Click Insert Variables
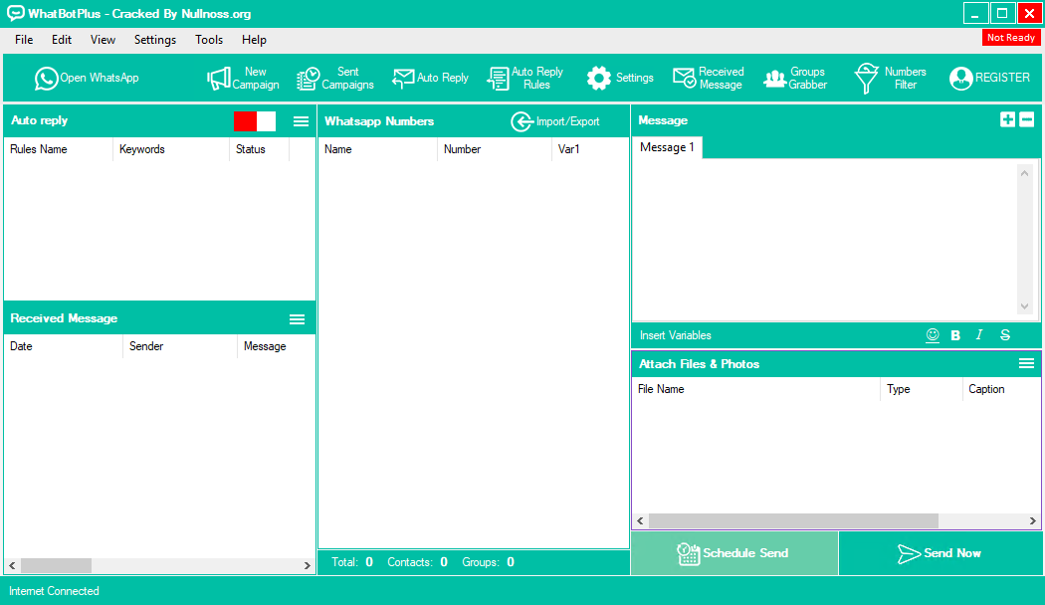The height and width of the screenshot is (605, 1045). [x=675, y=335]
